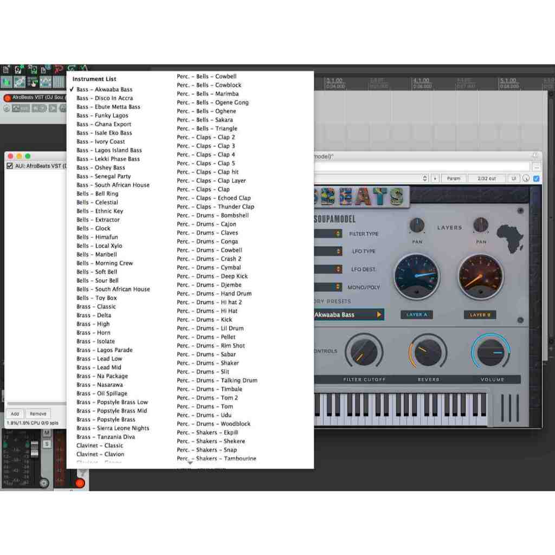The height and width of the screenshot is (555, 555).
Task: Click the Africa continent logo icon
Action: click(510, 238)
